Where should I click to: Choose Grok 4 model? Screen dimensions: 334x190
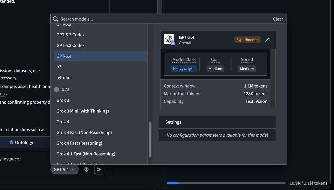click(101, 122)
